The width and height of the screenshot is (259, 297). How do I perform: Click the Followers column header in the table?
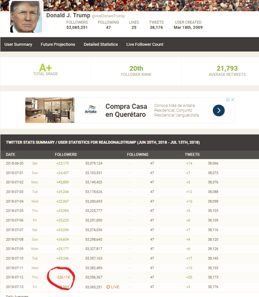point(66,155)
